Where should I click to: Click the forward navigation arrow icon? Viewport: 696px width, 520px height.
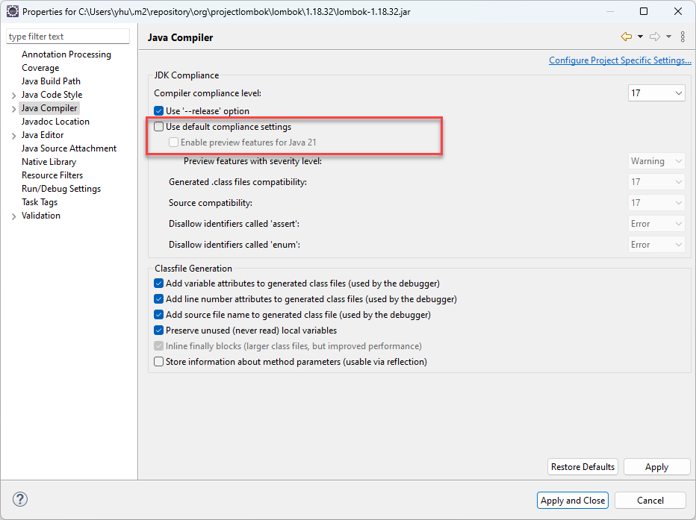tap(654, 37)
